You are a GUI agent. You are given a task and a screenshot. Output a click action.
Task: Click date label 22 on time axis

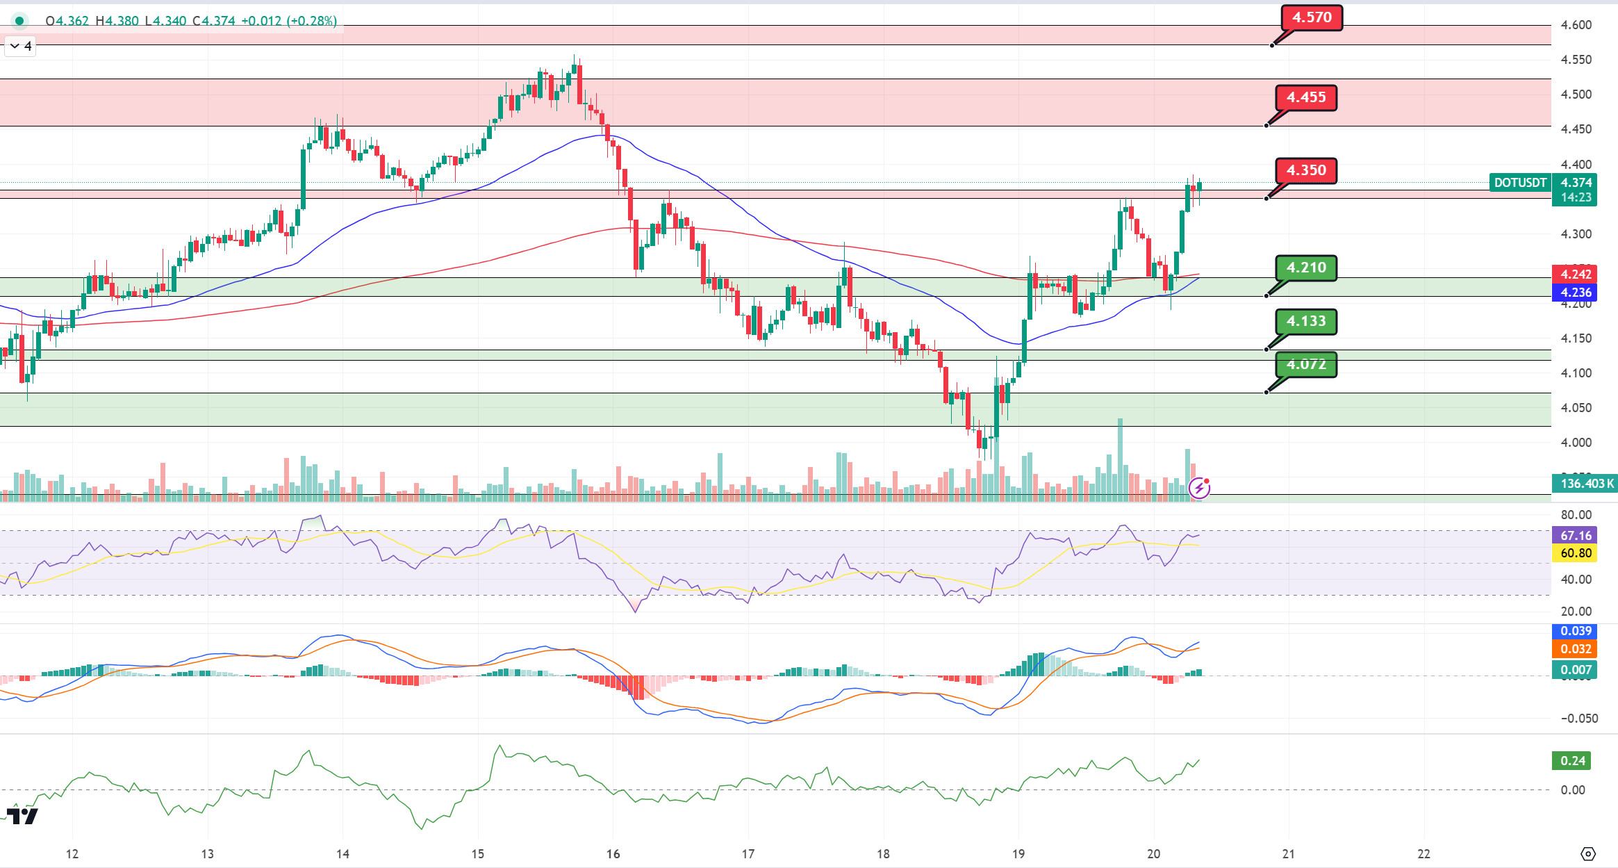click(x=1423, y=854)
